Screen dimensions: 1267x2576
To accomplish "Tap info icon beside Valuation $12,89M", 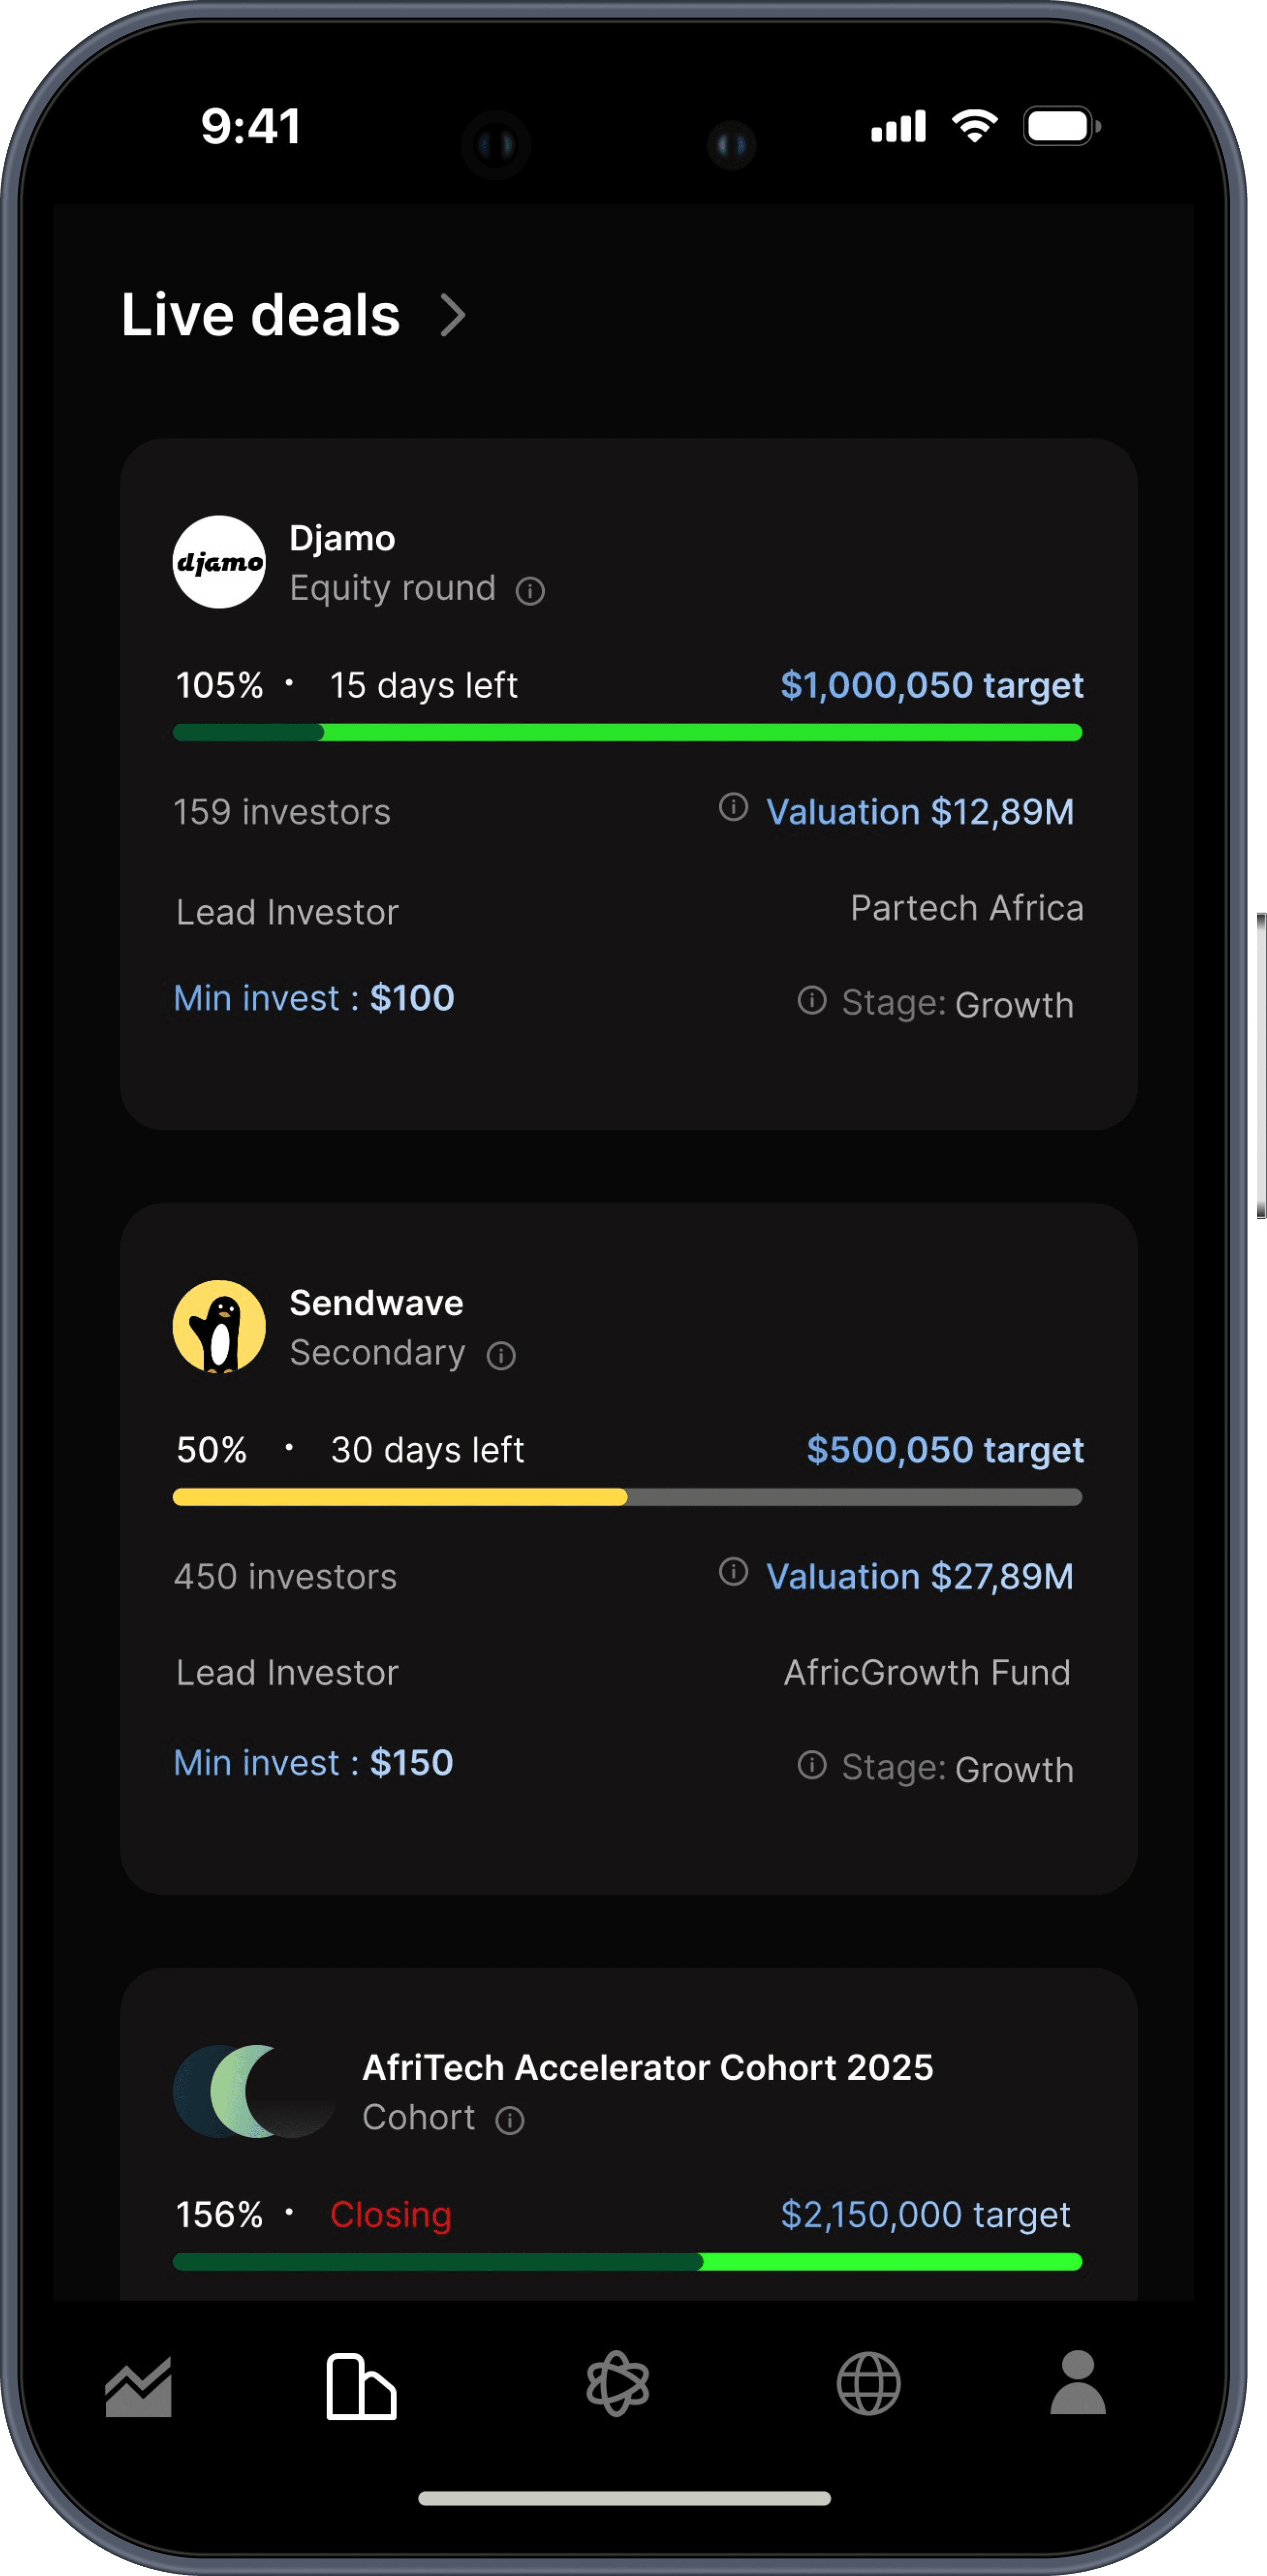I will 733,807.
